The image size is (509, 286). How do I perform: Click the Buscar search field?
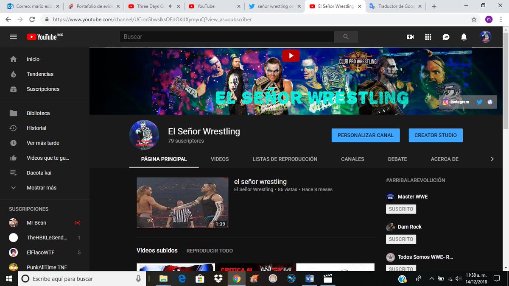227,37
